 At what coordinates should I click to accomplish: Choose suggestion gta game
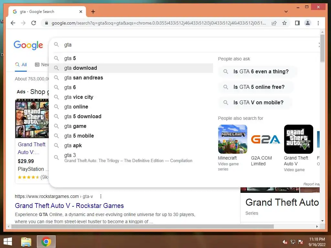[131, 126]
